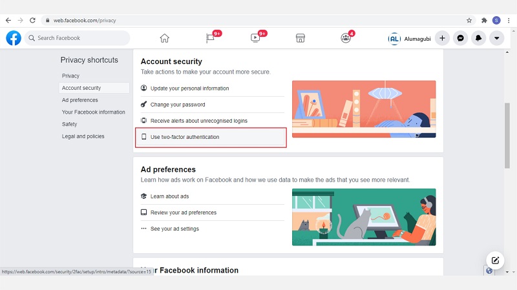This screenshot has width=517, height=290.
Task: Select Safety in the sidebar
Action: pyautogui.click(x=69, y=124)
